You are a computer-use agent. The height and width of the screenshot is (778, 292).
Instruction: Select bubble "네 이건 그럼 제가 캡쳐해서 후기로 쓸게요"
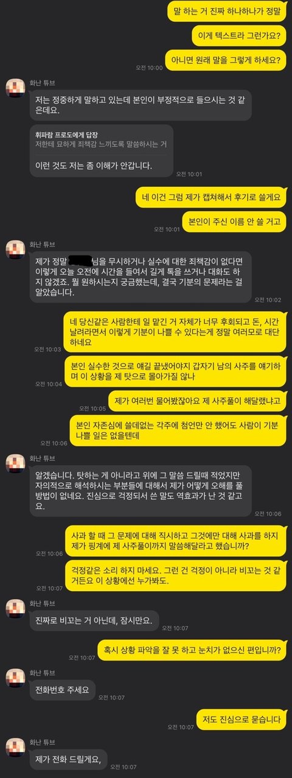coord(210,197)
